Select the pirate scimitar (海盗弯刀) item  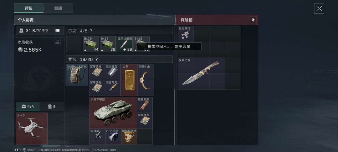point(113,88)
